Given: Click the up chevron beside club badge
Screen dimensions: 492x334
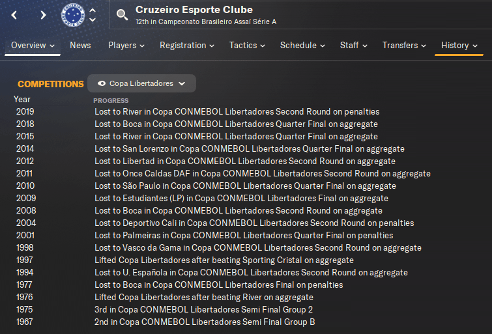Looking at the screenshot, I should click(93, 10).
